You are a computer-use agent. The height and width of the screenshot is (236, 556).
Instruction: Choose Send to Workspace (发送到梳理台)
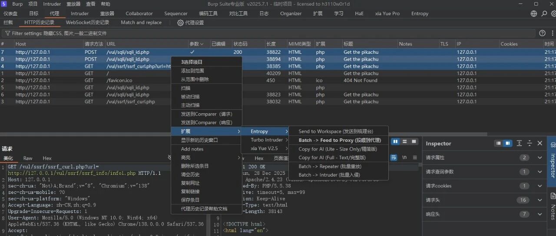[338, 131]
